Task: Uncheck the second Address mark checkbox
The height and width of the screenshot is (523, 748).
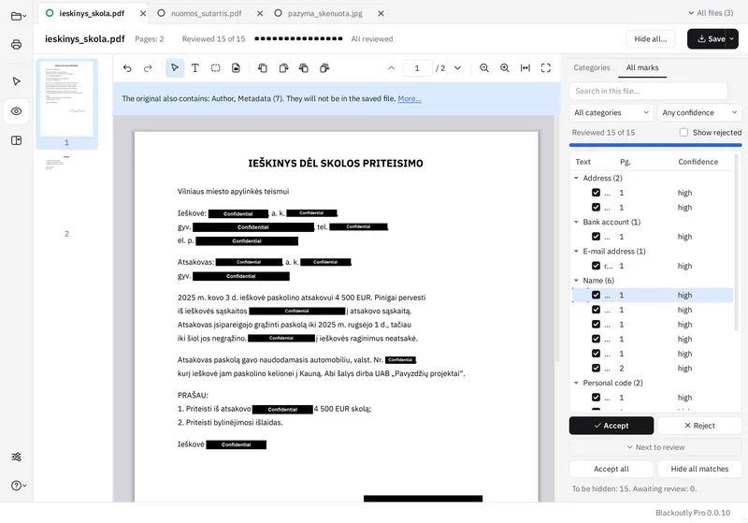Action: coord(596,207)
